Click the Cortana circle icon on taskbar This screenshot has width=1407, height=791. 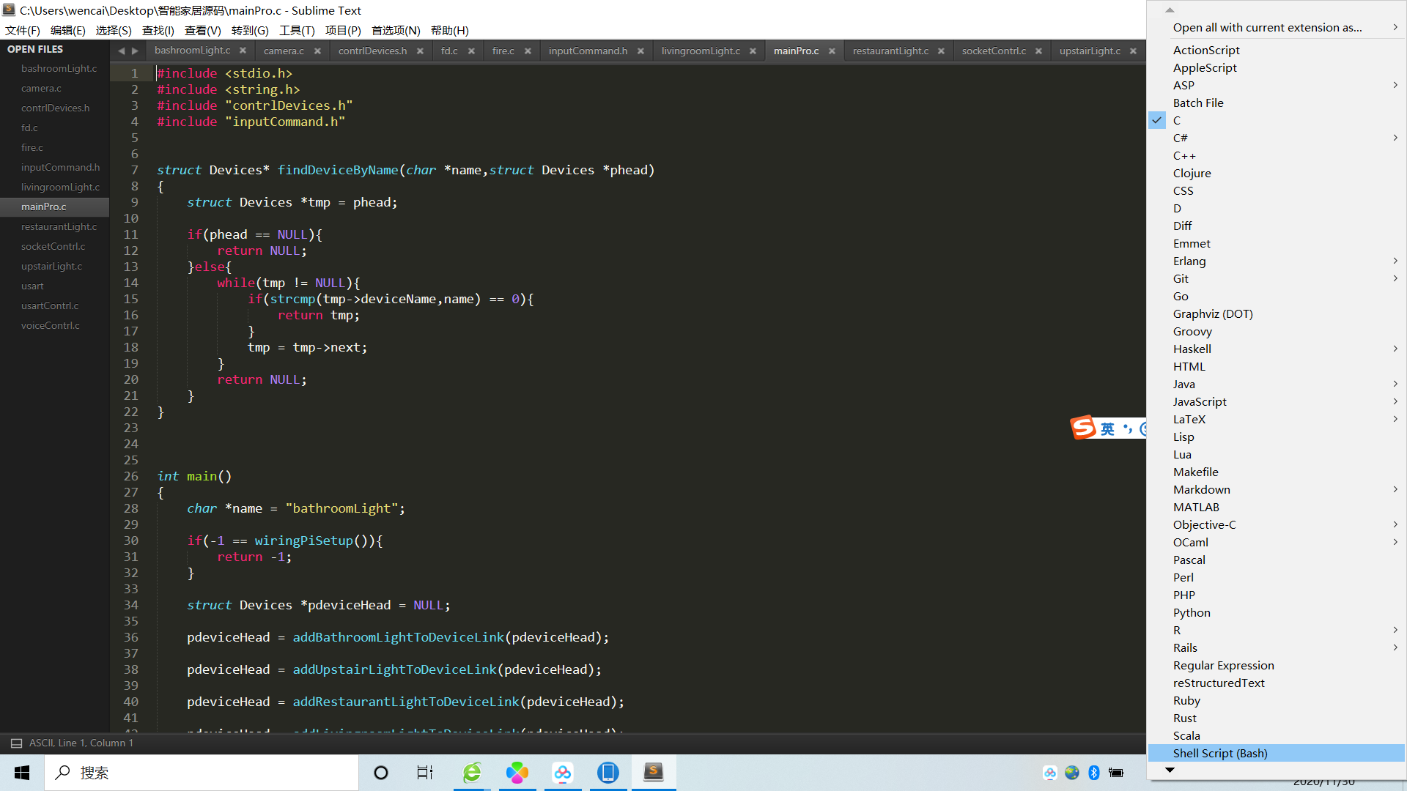(x=381, y=773)
